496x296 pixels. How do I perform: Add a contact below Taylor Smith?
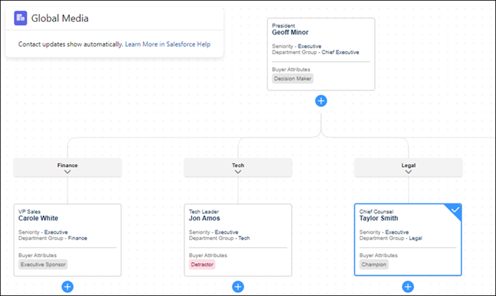pos(408,286)
